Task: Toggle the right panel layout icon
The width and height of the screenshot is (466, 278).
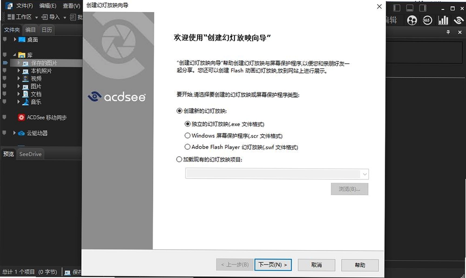Action: pyautogui.click(x=423, y=8)
